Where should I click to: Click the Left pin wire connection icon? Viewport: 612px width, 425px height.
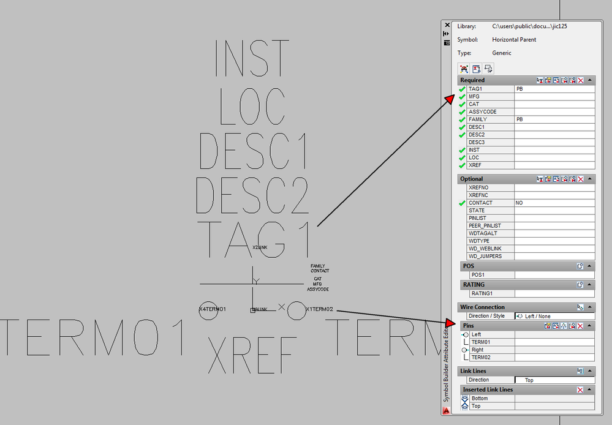[465, 335]
